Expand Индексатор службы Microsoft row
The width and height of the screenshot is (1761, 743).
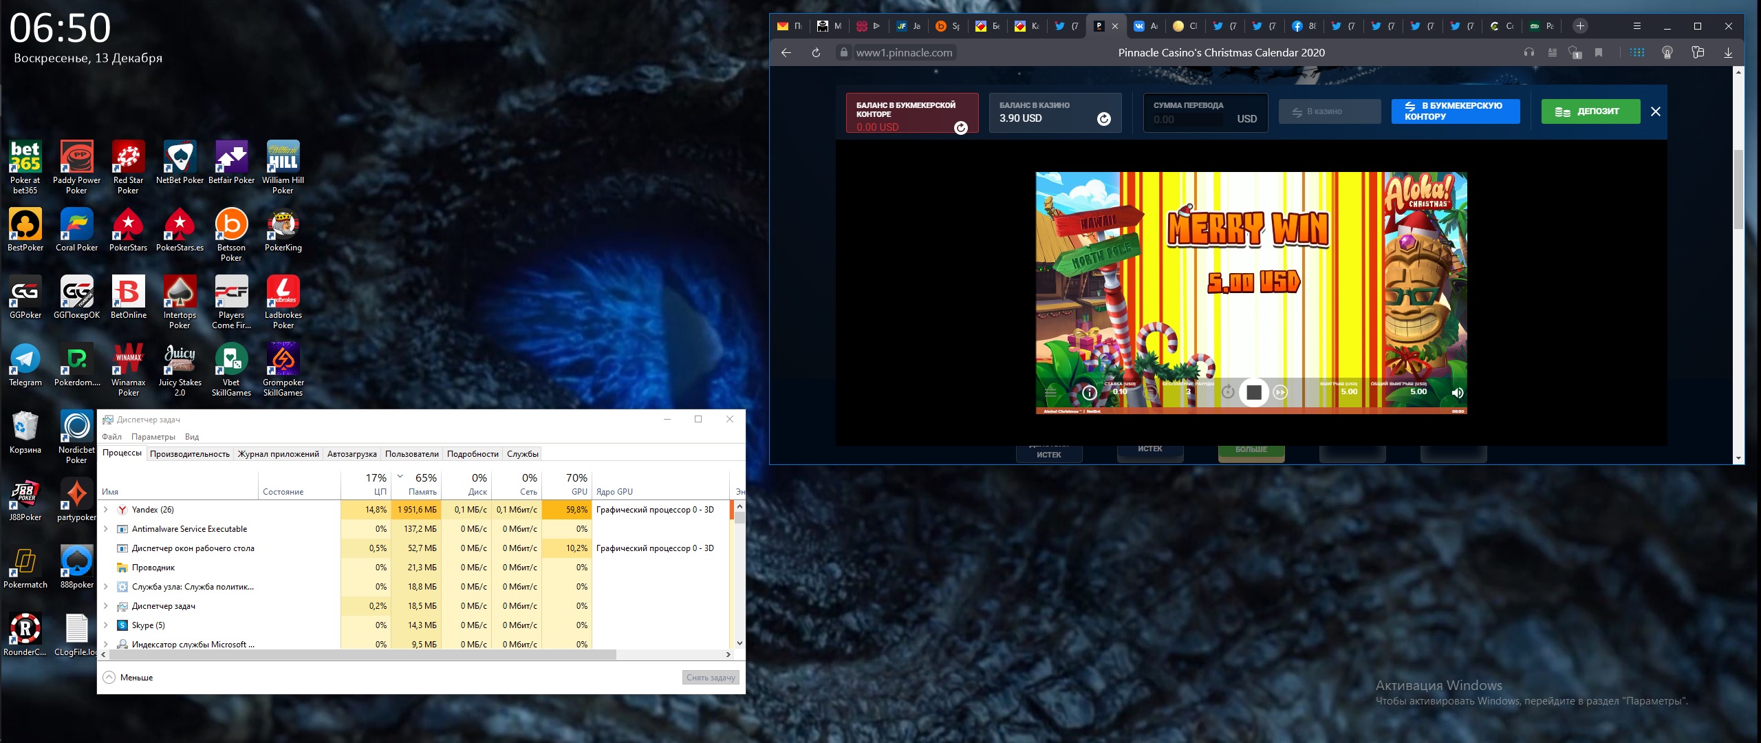pyautogui.click(x=106, y=645)
